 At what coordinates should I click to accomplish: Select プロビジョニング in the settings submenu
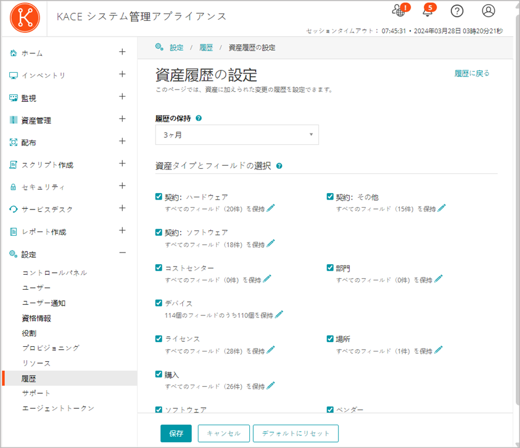click(50, 348)
